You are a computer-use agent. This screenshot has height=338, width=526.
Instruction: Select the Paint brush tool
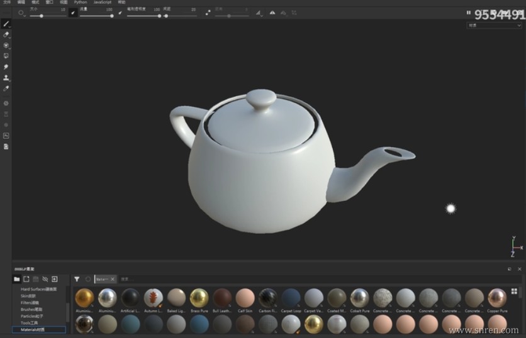6,23
